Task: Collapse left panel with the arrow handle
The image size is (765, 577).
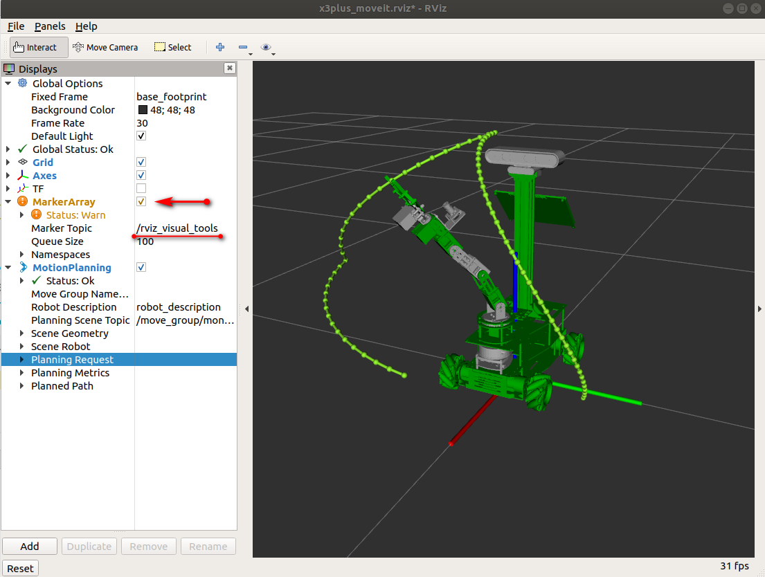Action: 247,309
